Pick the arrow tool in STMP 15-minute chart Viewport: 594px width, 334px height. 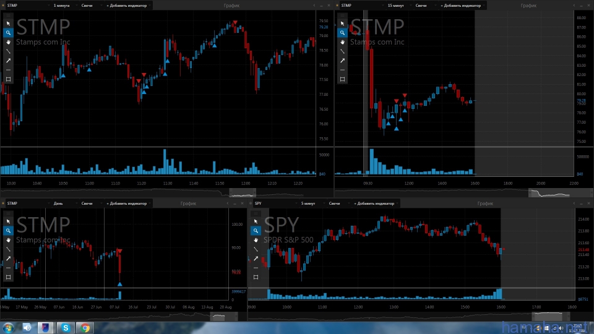[342, 61]
